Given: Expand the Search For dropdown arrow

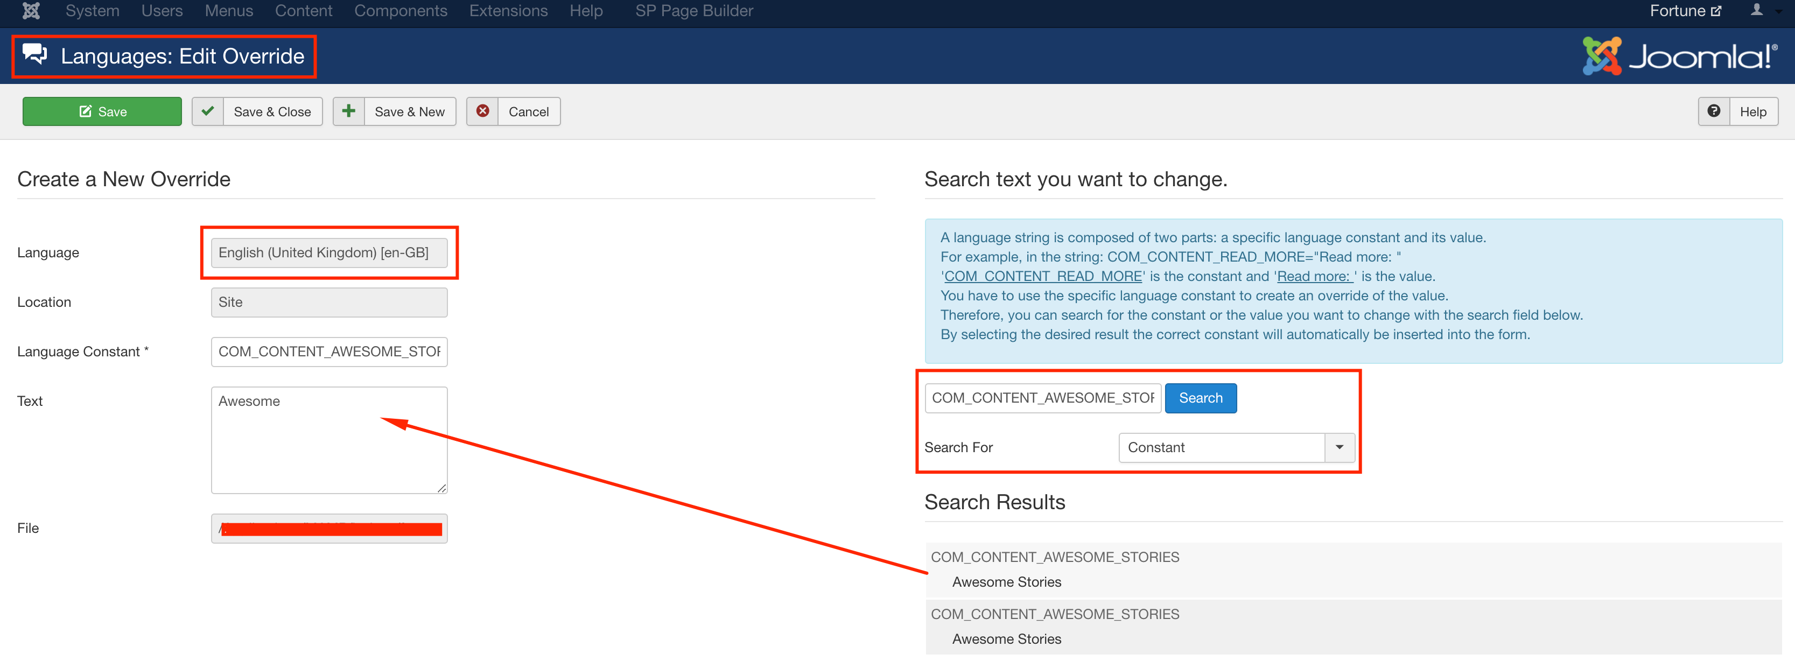Looking at the screenshot, I should click(1338, 448).
